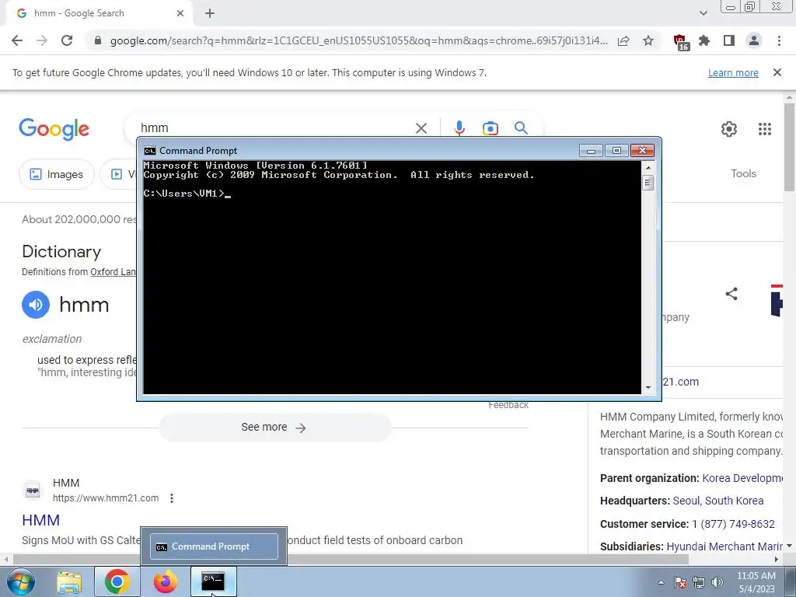Toggle Chrome side panel
Image resolution: width=796 pixels, height=597 pixels.
click(729, 40)
